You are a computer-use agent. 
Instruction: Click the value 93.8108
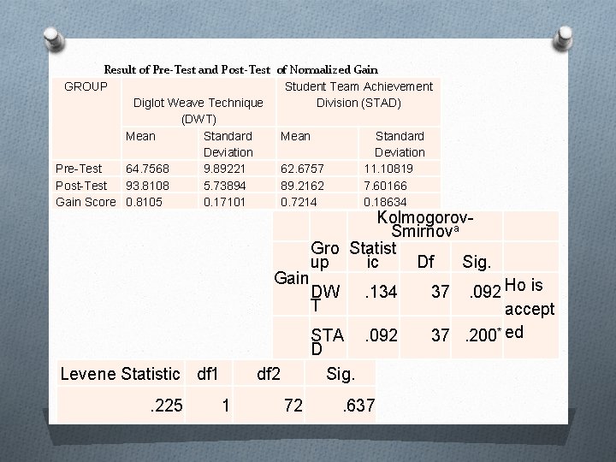(x=147, y=186)
